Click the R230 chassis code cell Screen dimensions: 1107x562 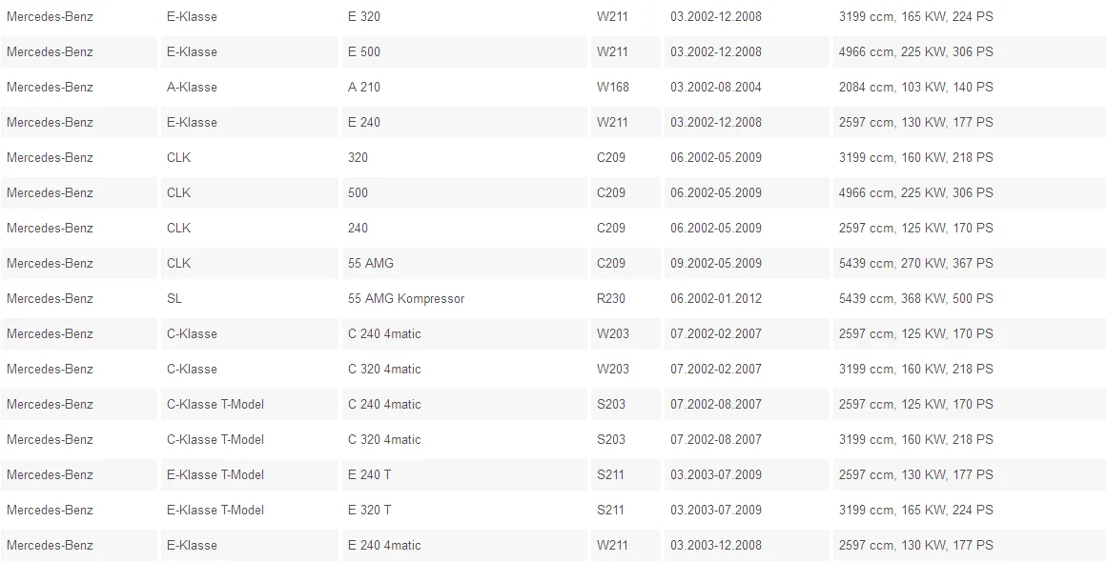[x=625, y=298]
